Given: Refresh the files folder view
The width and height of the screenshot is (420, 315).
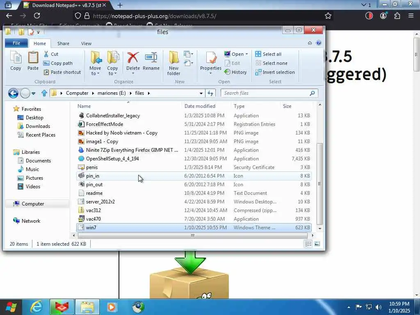Looking at the screenshot, I should coord(210,93).
